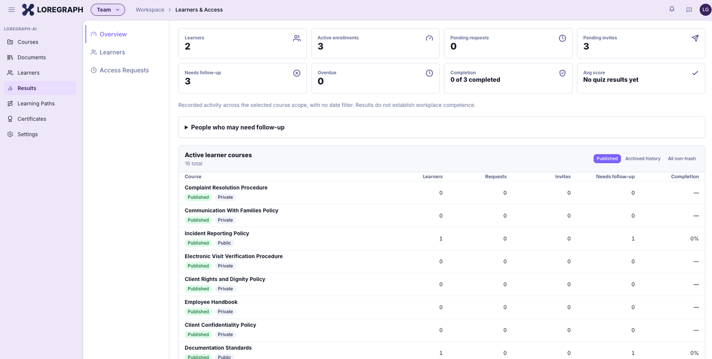The image size is (712, 359).
Task: Click the Documents library icon in sidebar
Action: (10, 57)
